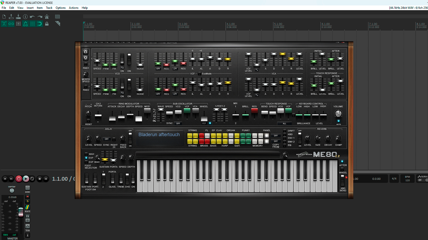This screenshot has height=240, width=428.
Task: Select WAH in foot selector
Action: 86,154
